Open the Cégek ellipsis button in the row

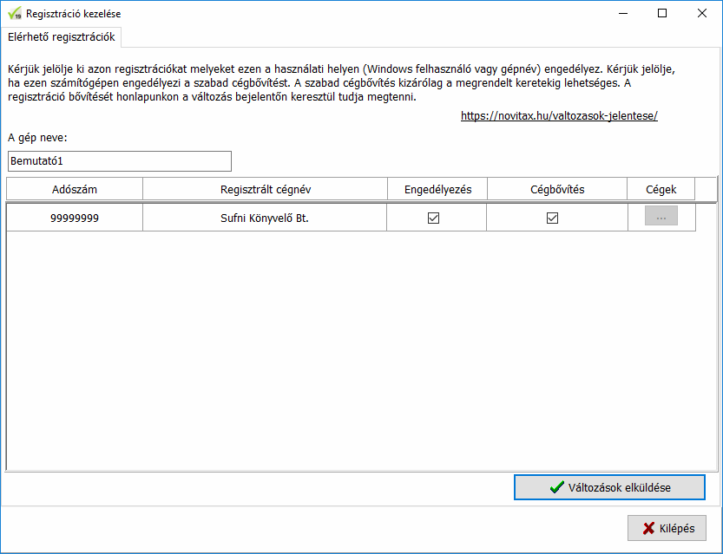[661, 216]
